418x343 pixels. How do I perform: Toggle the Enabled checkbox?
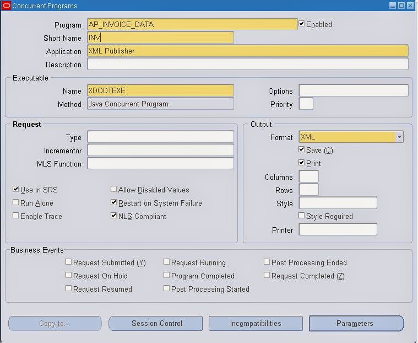301,24
